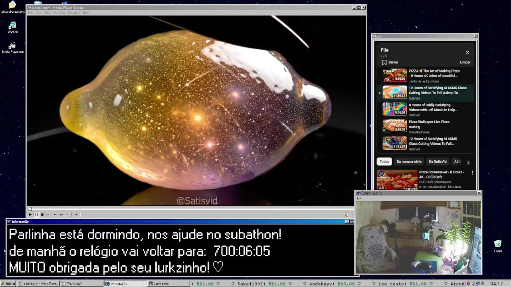The height and width of the screenshot is (287, 511).
Task: Mute the Media Player volume icon
Action: (x=347, y=214)
